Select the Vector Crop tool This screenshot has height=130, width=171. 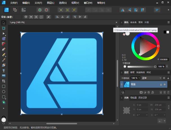tap(4, 81)
